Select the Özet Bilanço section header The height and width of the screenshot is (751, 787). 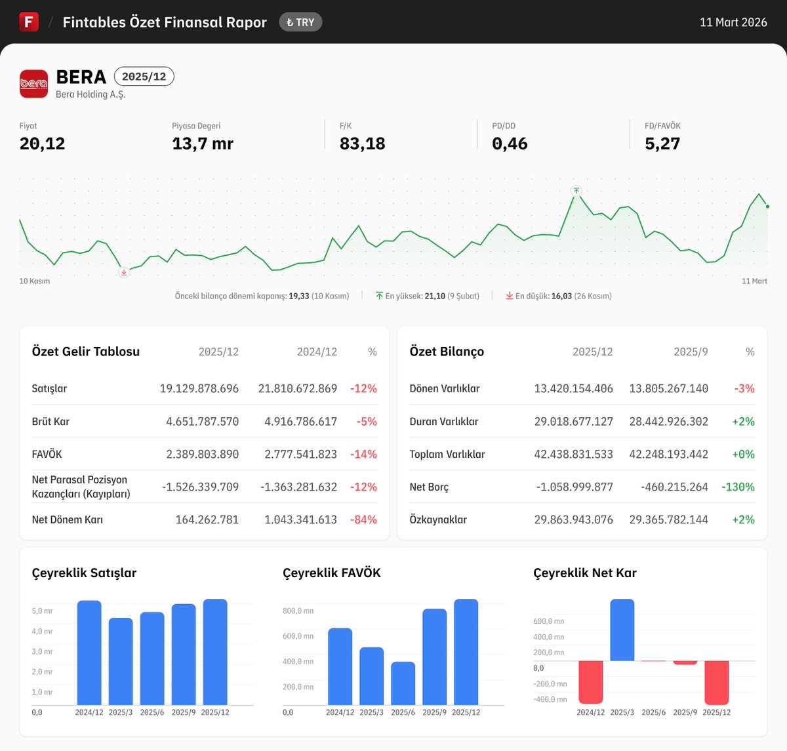pyautogui.click(x=446, y=352)
